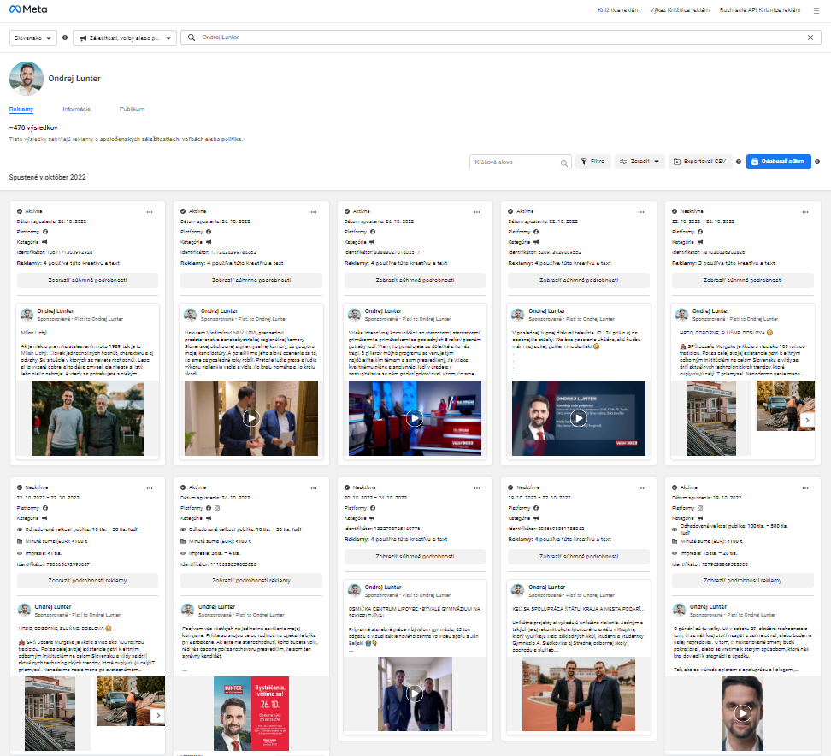The width and height of the screenshot is (831, 756).
Task: Open the Slovensko country dropdown
Action: [x=33, y=38]
